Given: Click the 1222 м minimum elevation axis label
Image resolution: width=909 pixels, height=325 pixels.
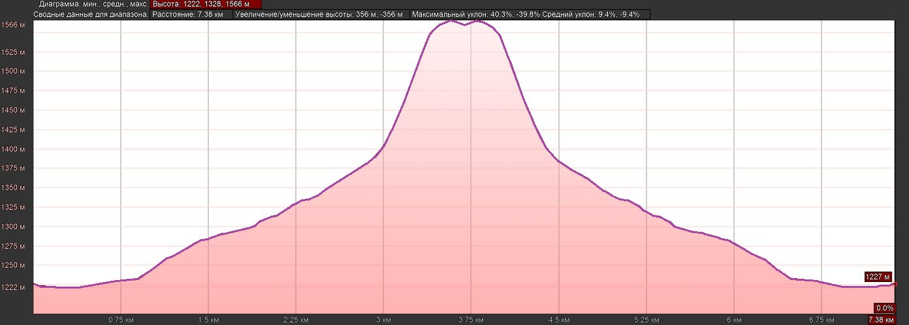Looking at the screenshot, I should tap(13, 287).
